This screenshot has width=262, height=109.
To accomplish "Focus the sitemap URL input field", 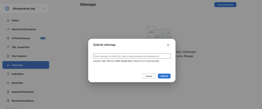I will [x=132, y=56].
